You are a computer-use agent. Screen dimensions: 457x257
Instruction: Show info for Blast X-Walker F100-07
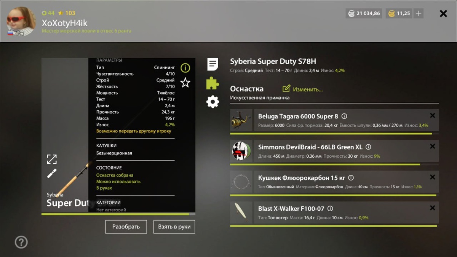coord(330,209)
